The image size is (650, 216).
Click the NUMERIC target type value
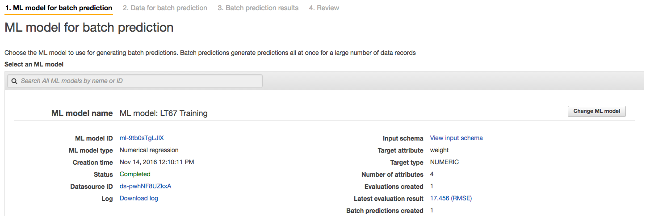(444, 162)
